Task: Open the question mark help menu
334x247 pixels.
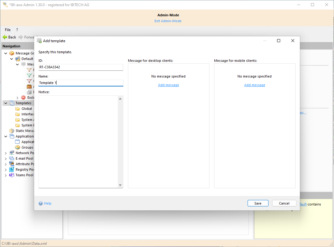Action: (x=17, y=30)
